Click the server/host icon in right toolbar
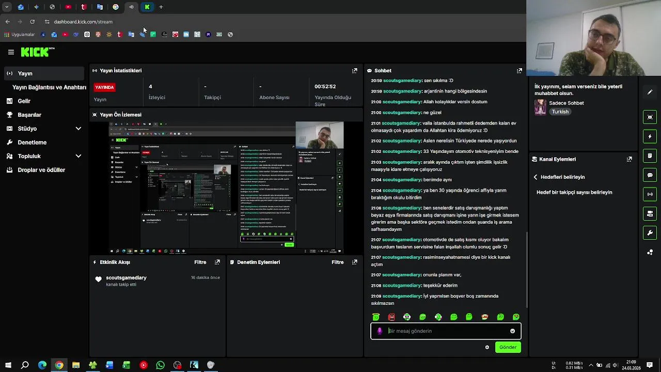 [650, 213]
